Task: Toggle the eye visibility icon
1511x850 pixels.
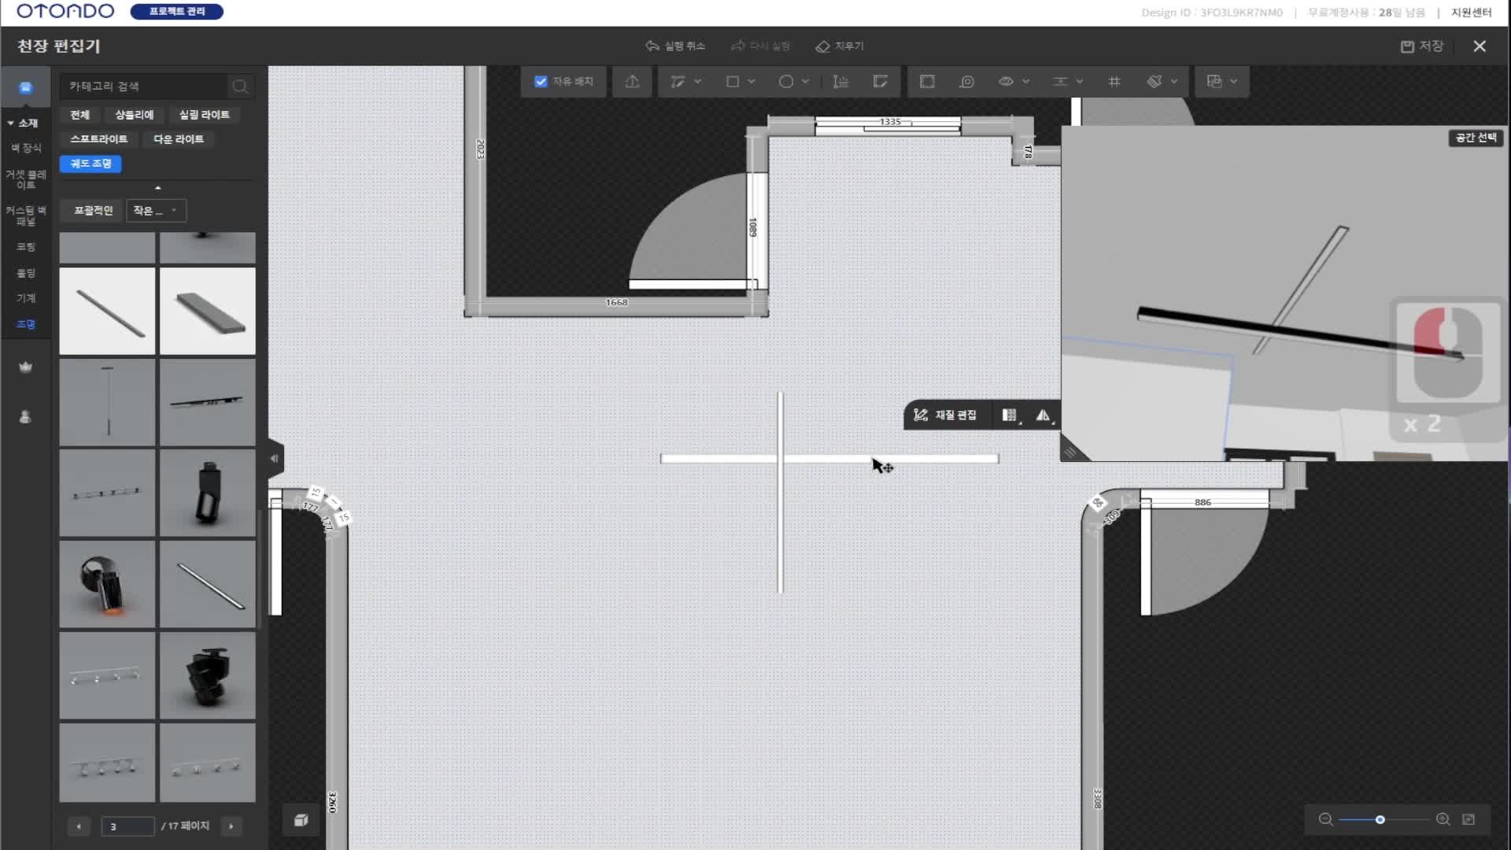Action: click(1005, 81)
